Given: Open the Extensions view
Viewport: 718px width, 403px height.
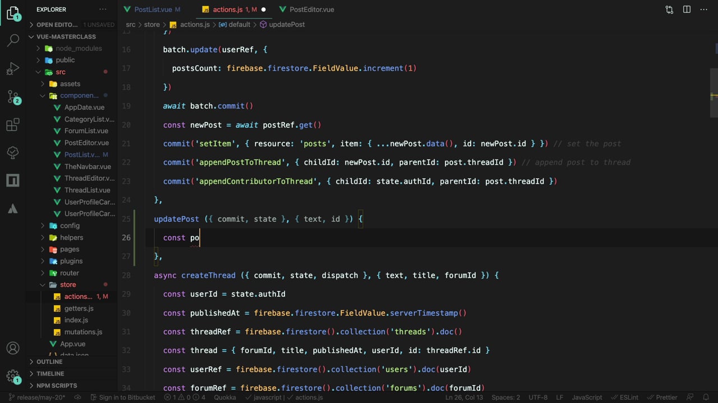Looking at the screenshot, I should (x=13, y=124).
